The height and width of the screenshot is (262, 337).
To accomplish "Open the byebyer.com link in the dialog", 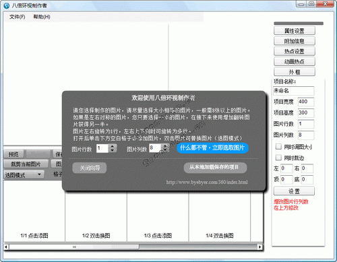I will pos(207,182).
